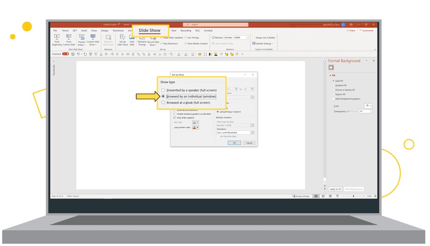The height and width of the screenshot is (246, 430).
Task: Select Browsed at a kiosk option
Action: click(x=163, y=103)
